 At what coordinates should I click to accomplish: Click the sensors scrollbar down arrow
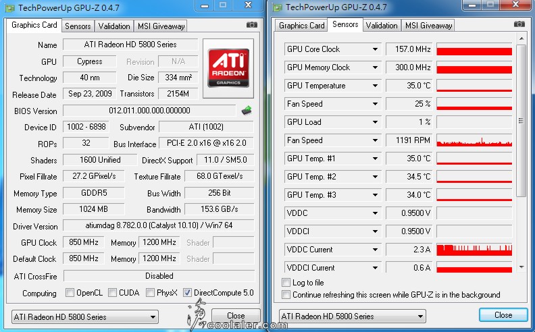click(521, 267)
